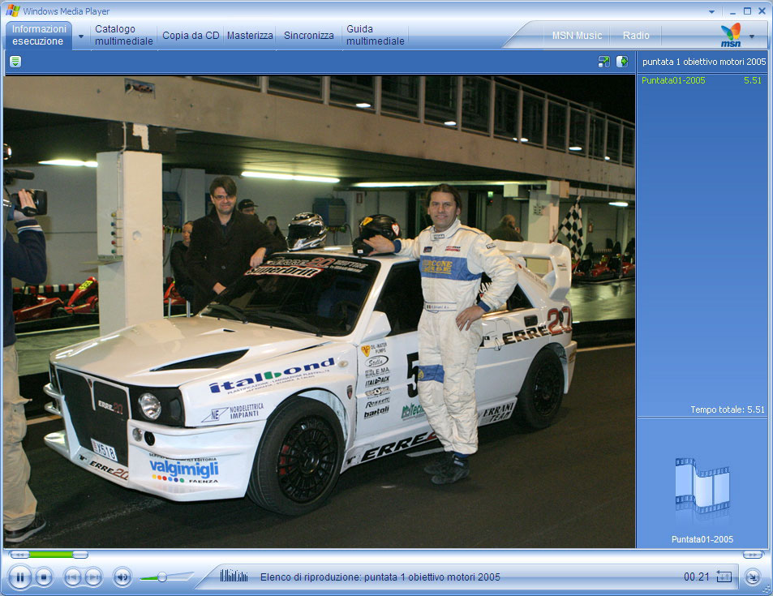Click the audio visualization bars icon

[x=234, y=576]
